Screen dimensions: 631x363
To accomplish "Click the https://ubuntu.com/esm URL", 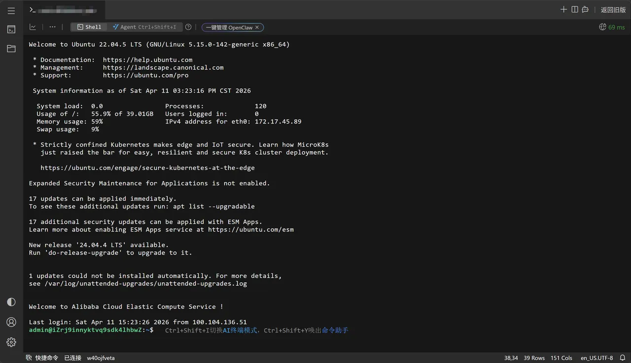I will (251, 230).
